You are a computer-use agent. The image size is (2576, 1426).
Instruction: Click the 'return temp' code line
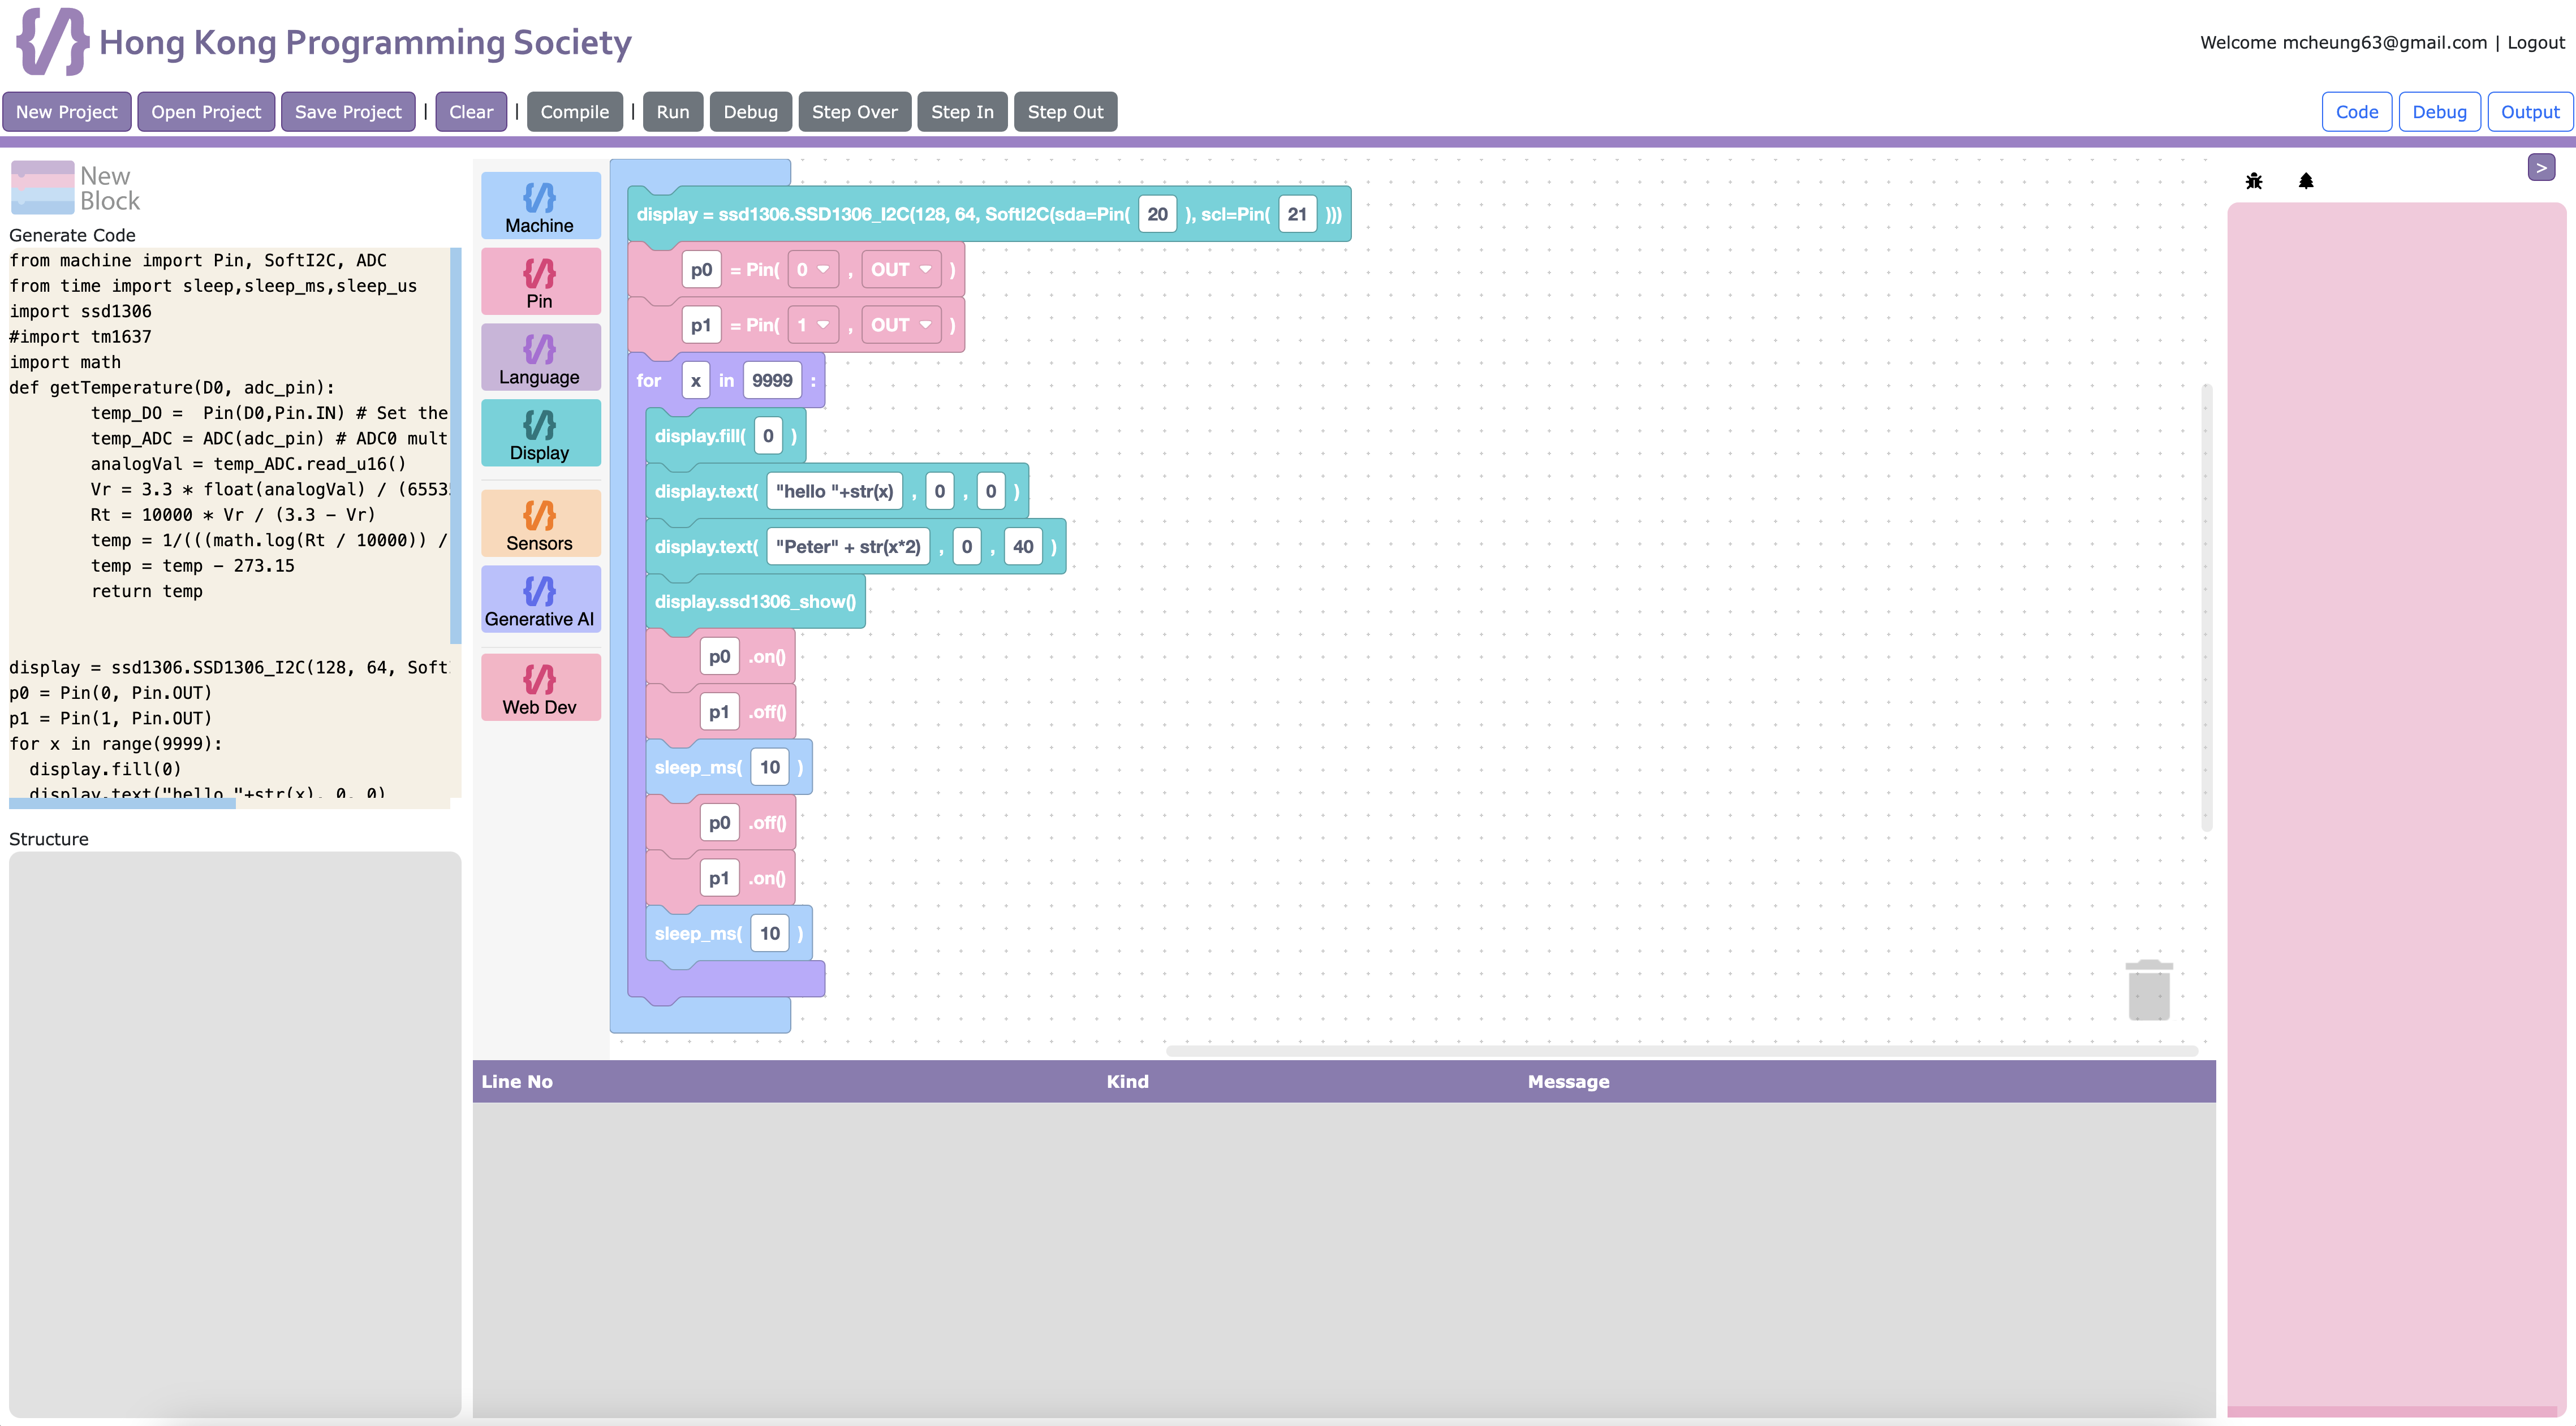coord(147,591)
